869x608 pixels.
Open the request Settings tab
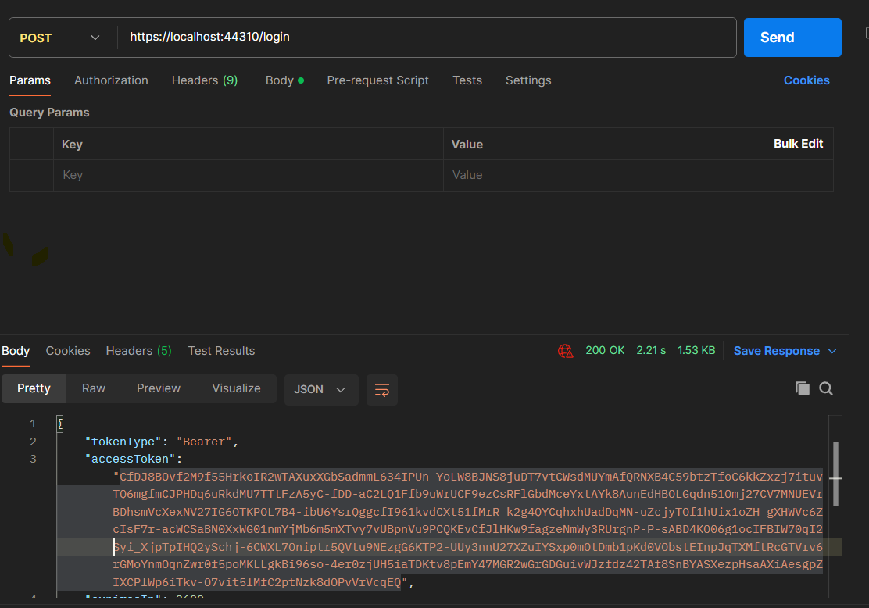pos(528,80)
